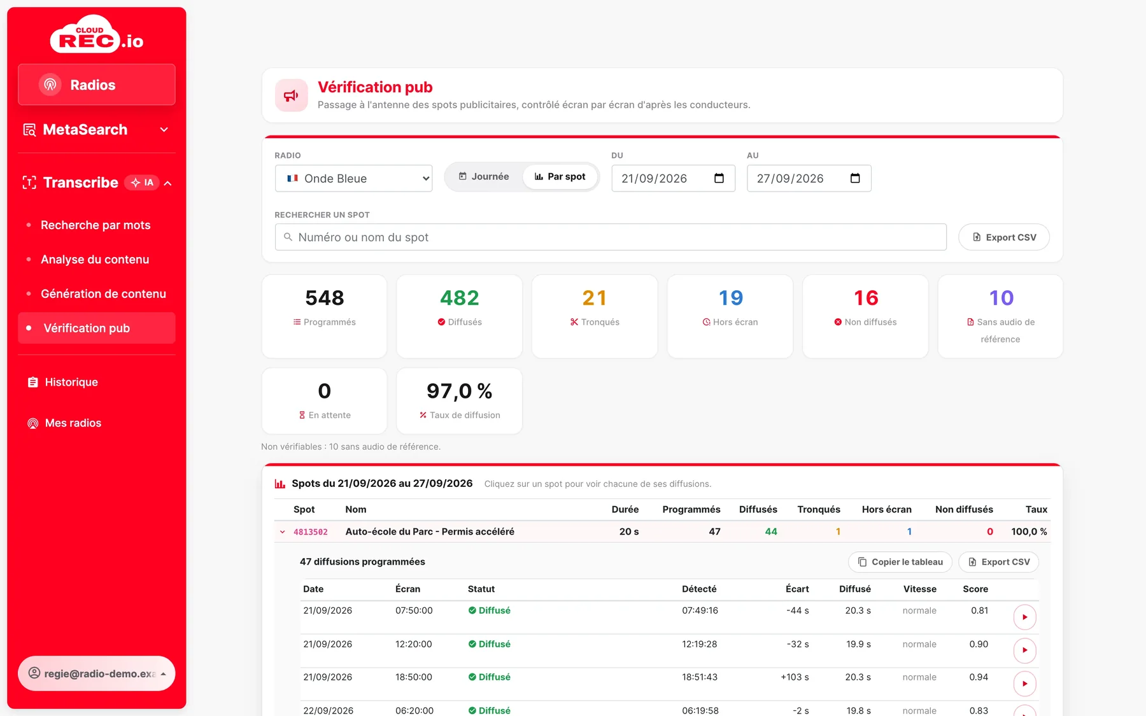Click the 16 Non diffusés stat card
The image size is (1146, 716).
pyautogui.click(x=866, y=316)
